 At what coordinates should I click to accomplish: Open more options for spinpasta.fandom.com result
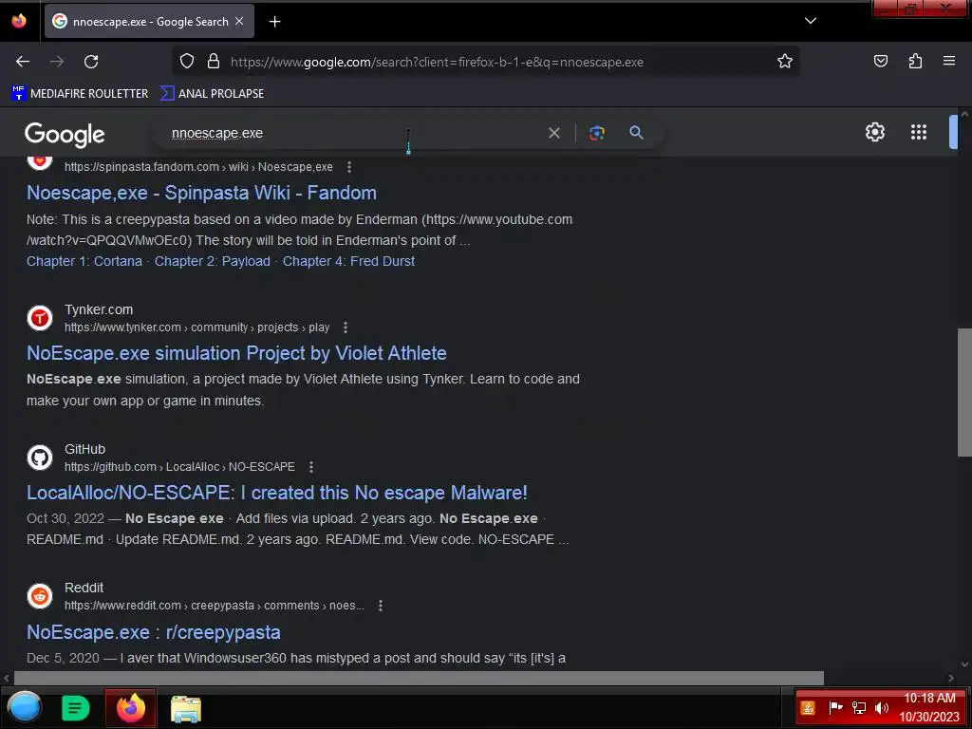(x=349, y=167)
